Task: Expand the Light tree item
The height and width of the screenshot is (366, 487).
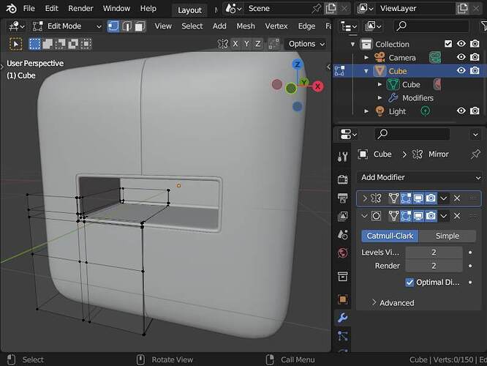Action: tap(366, 111)
